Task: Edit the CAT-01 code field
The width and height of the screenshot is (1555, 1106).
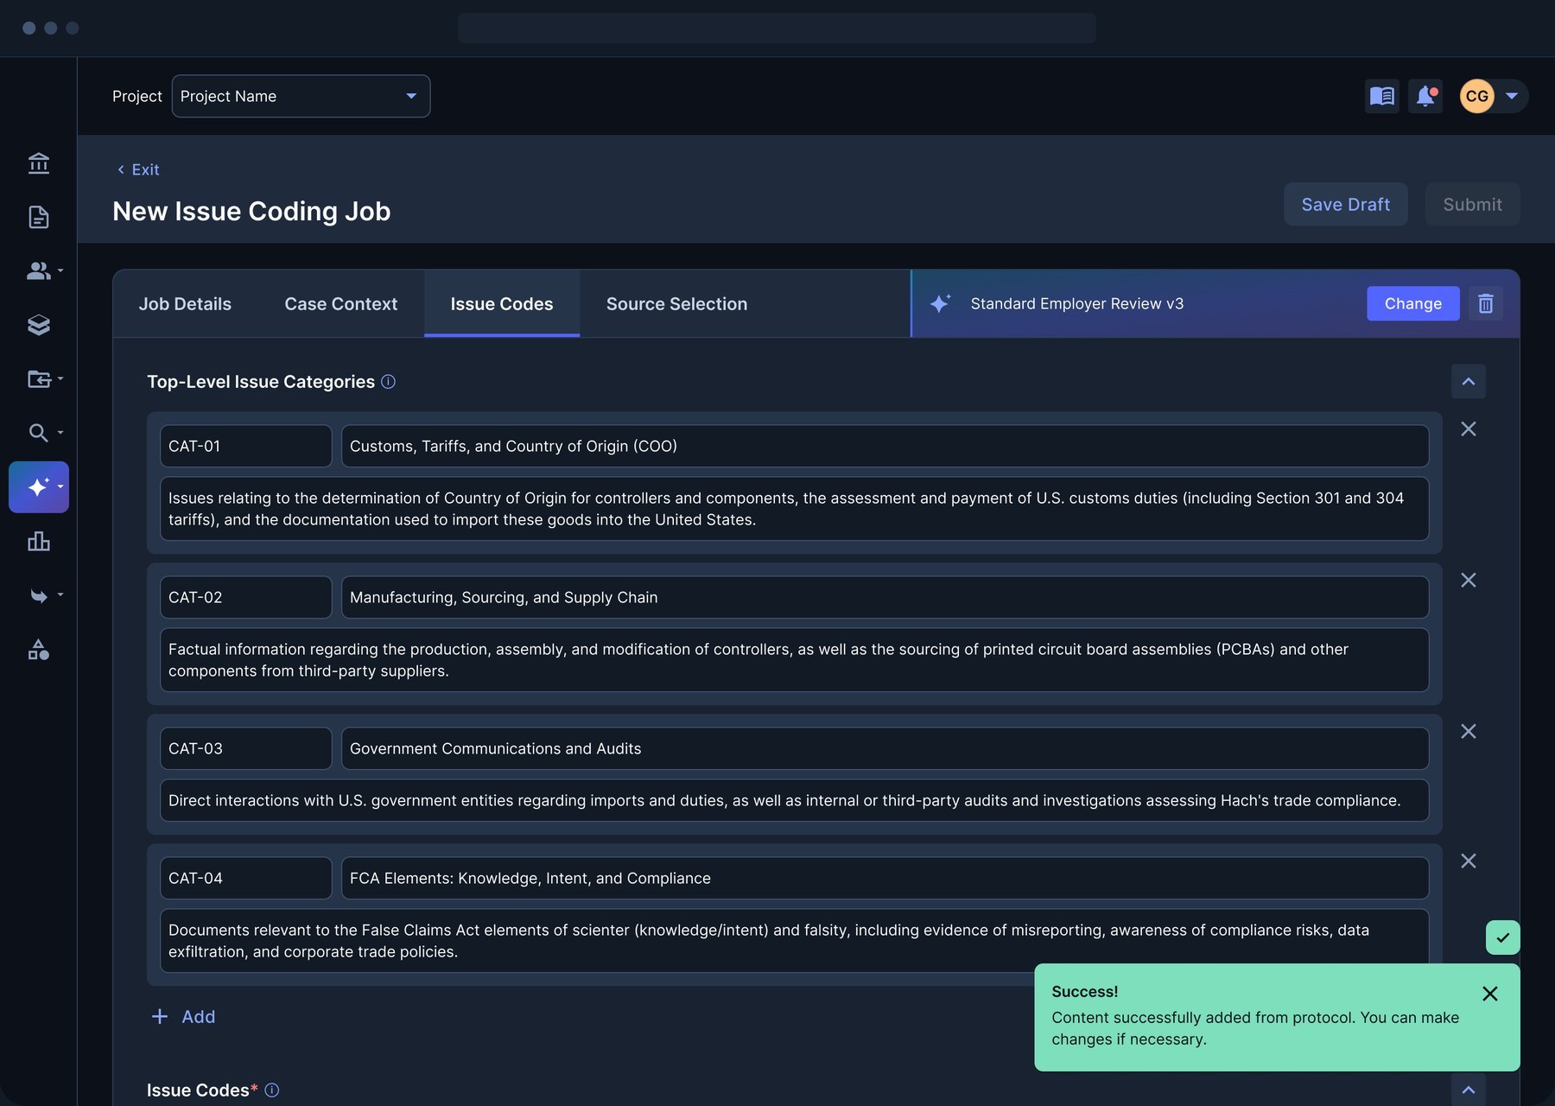Action: pos(246,446)
